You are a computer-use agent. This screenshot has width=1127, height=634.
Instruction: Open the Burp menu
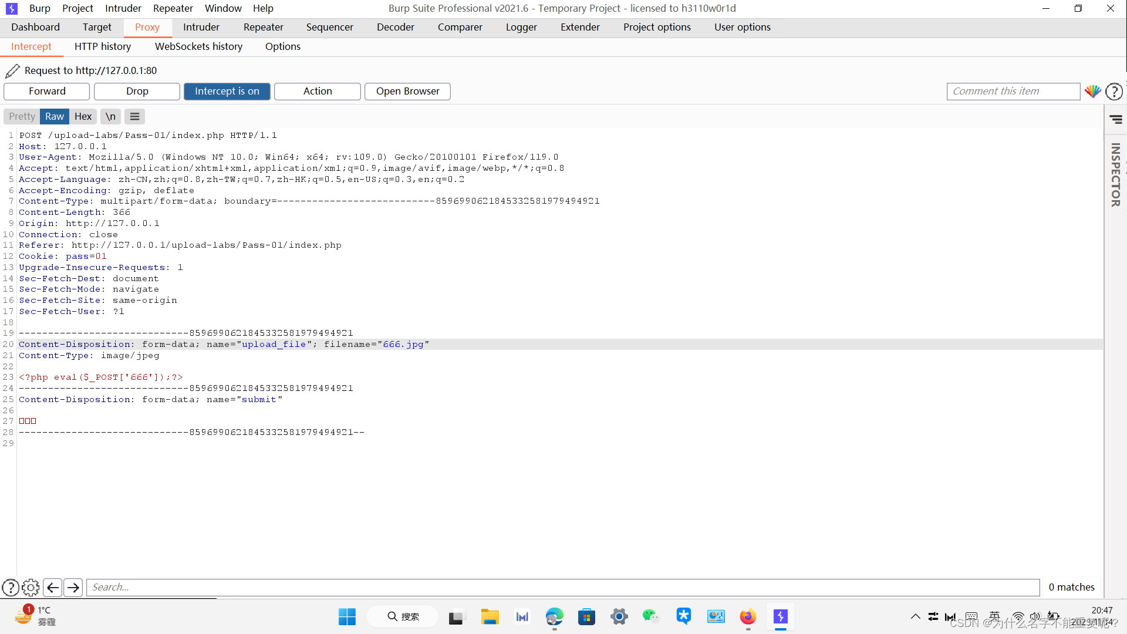39,8
